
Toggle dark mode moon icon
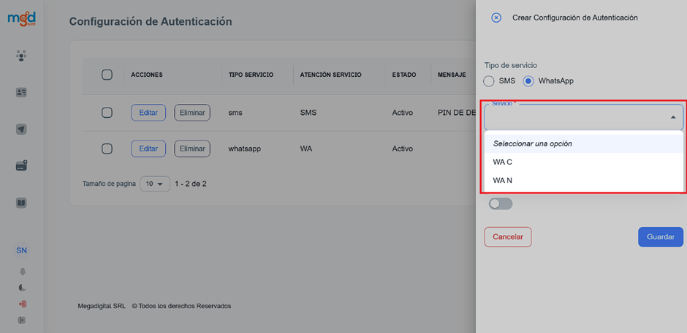click(x=22, y=288)
